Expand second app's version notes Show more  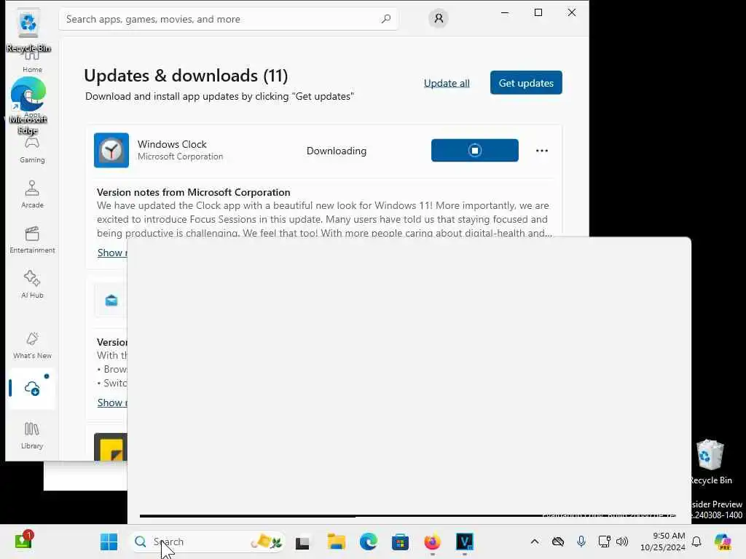(x=112, y=403)
